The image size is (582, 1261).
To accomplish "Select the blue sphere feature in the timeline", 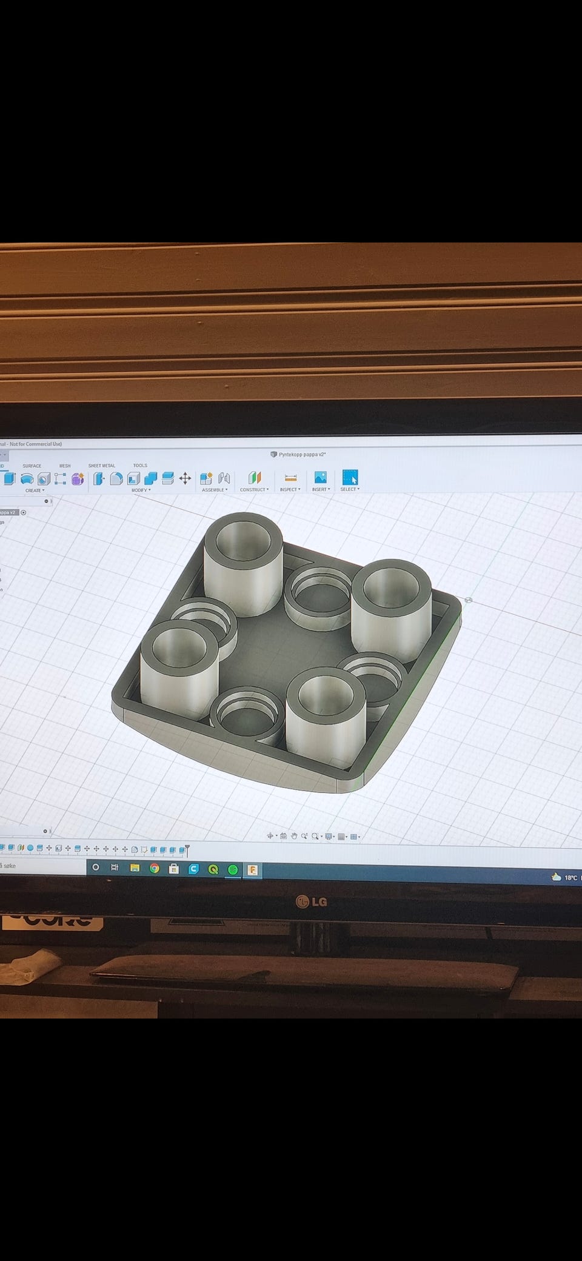I will [30, 848].
